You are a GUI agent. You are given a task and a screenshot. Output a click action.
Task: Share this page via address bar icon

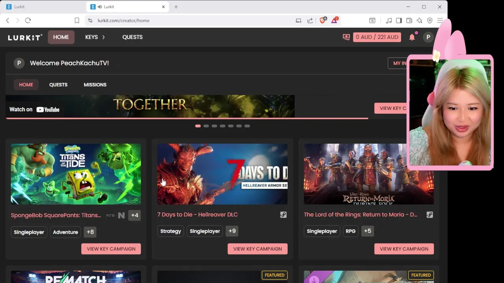pos(310,20)
